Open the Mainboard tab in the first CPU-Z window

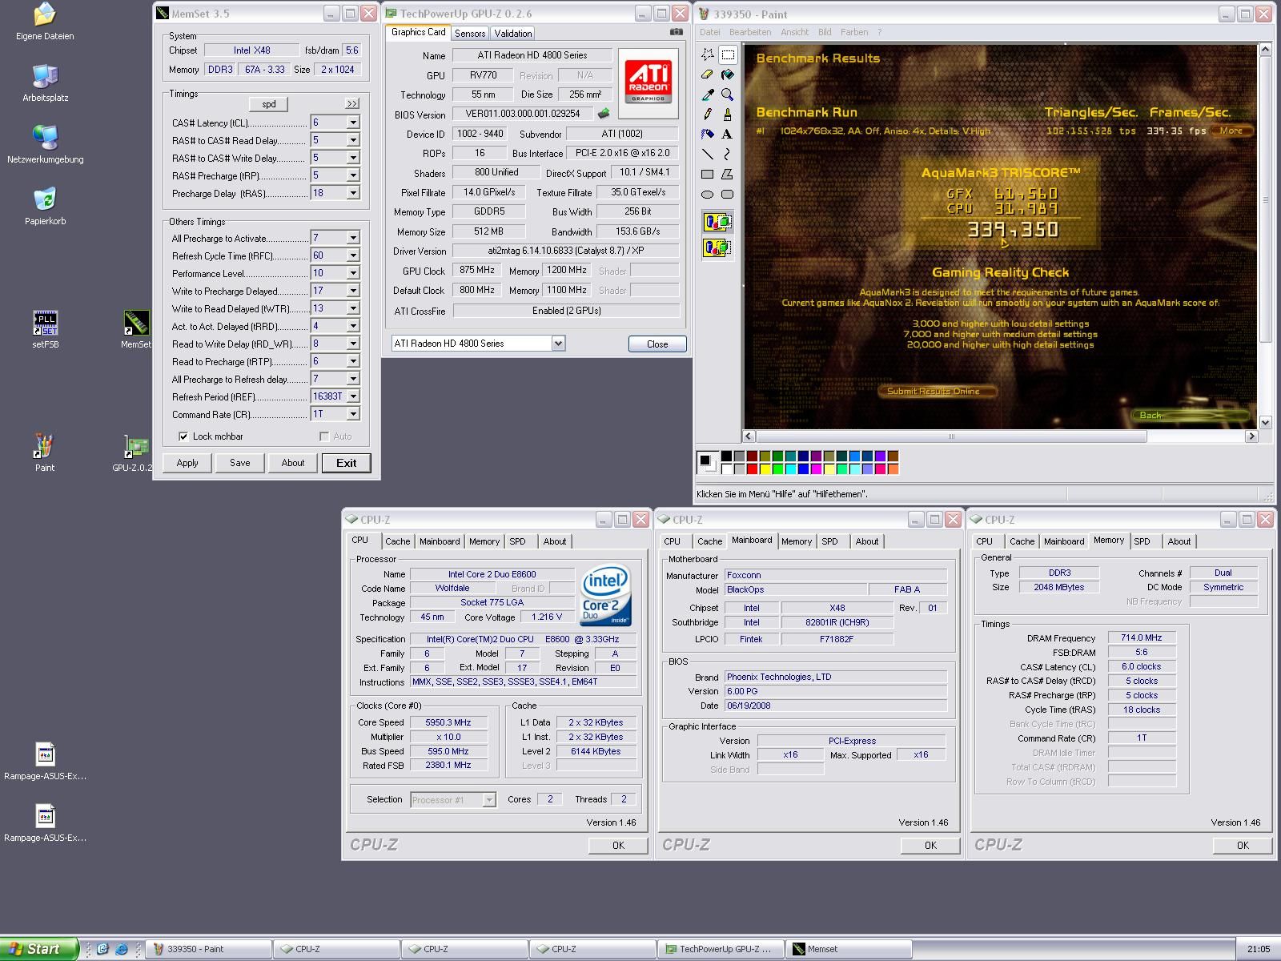(x=440, y=541)
